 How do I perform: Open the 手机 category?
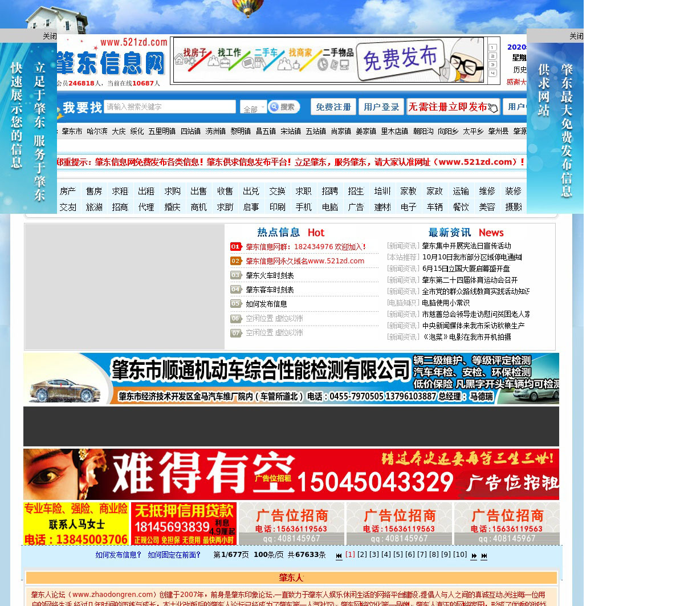pos(304,207)
